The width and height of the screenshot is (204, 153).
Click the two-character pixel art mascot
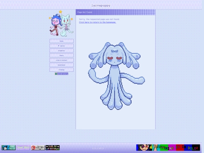[61, 23]
